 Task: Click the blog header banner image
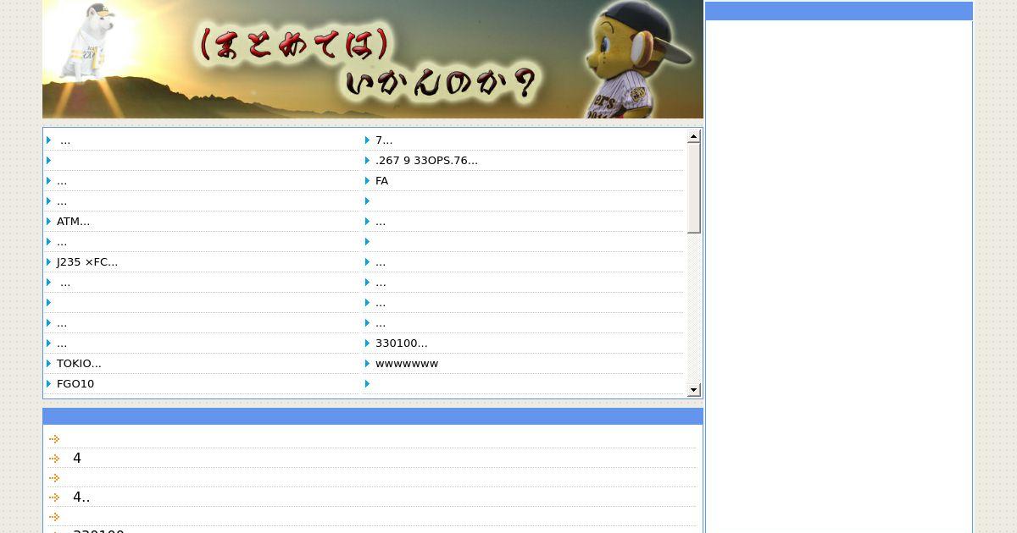pos(373,59)
